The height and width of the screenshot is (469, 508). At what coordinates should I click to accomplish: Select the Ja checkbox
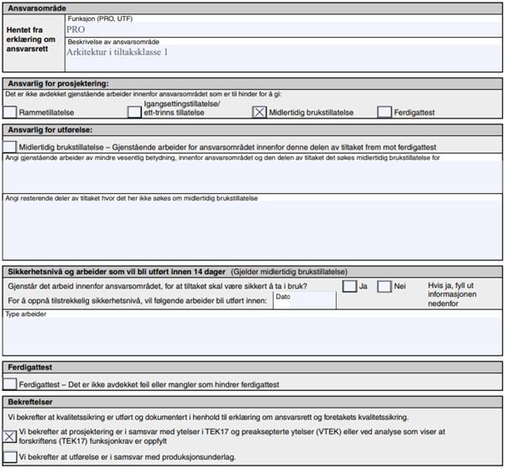(349, 287)
